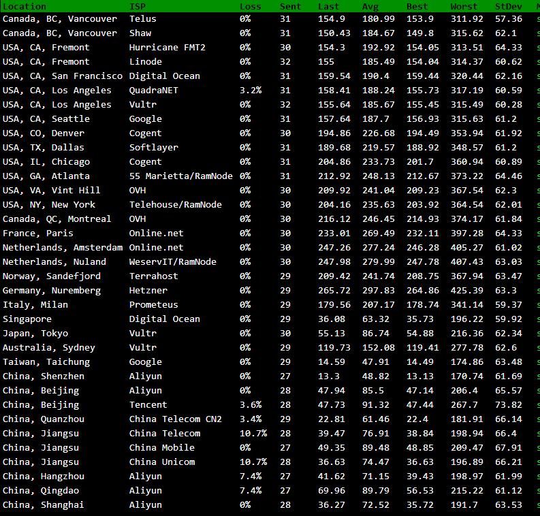Click the StDev column header
540x516 pixels.
pyautogui.click(x=508, y=6)
